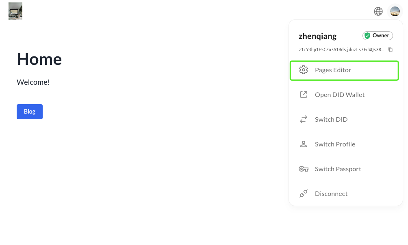Open the language selector globe icon
This screenshot has width=408, height=245.
point(378,11)
